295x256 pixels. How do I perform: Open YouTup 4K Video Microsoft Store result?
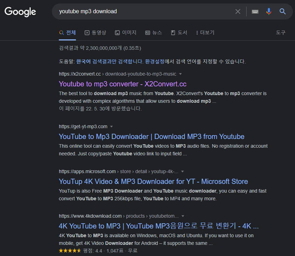click(x=153, y=181)
